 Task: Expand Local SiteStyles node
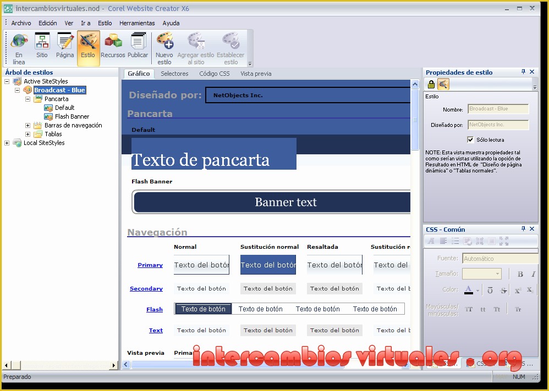point(7,143)
